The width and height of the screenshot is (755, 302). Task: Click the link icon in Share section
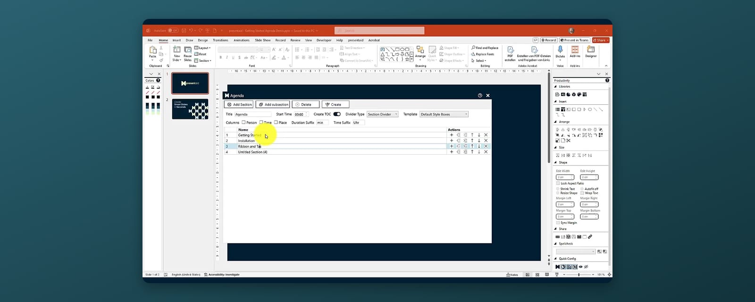[x=590, y=236]
